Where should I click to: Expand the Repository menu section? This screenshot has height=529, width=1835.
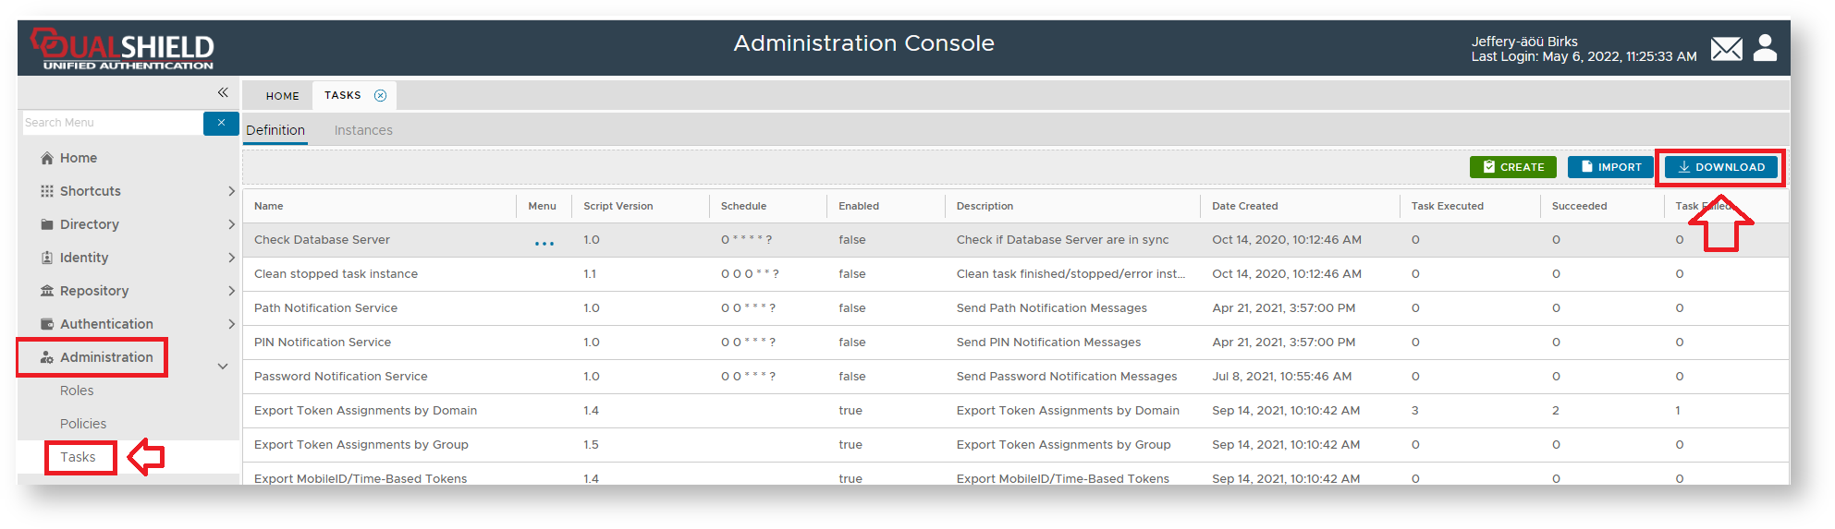(x=94, y=291)
